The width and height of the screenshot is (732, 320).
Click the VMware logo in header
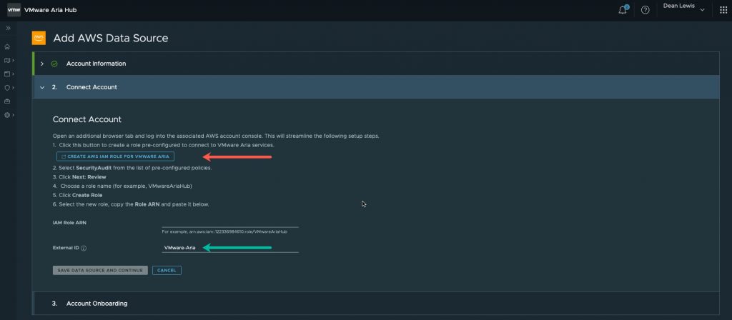14,10
